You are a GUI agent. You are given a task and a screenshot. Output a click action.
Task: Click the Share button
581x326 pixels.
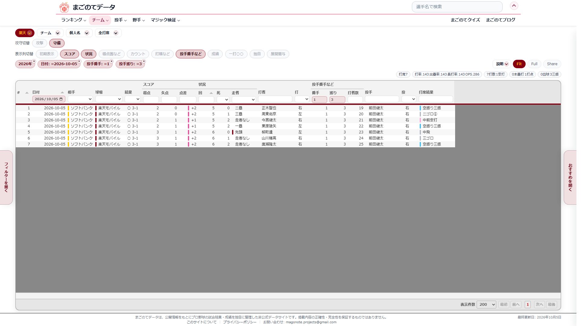click(552, 64)
